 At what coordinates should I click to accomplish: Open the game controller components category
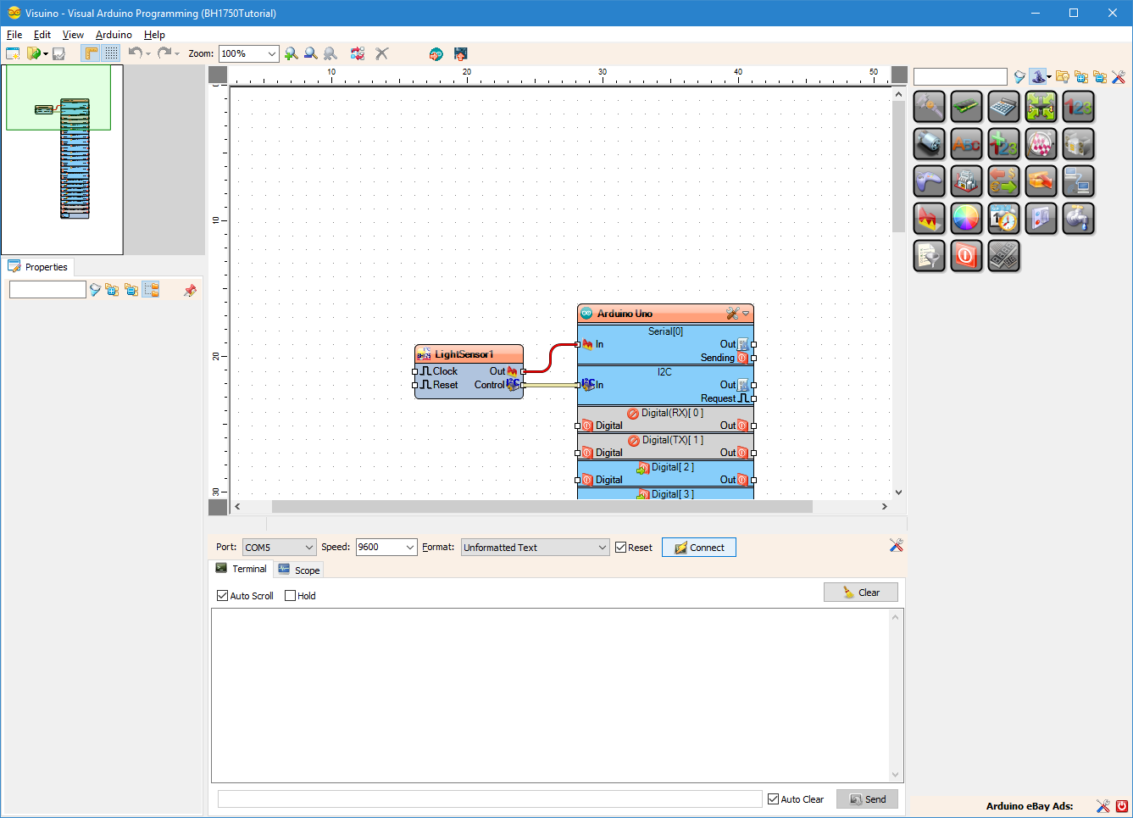[x=929, y=181]
